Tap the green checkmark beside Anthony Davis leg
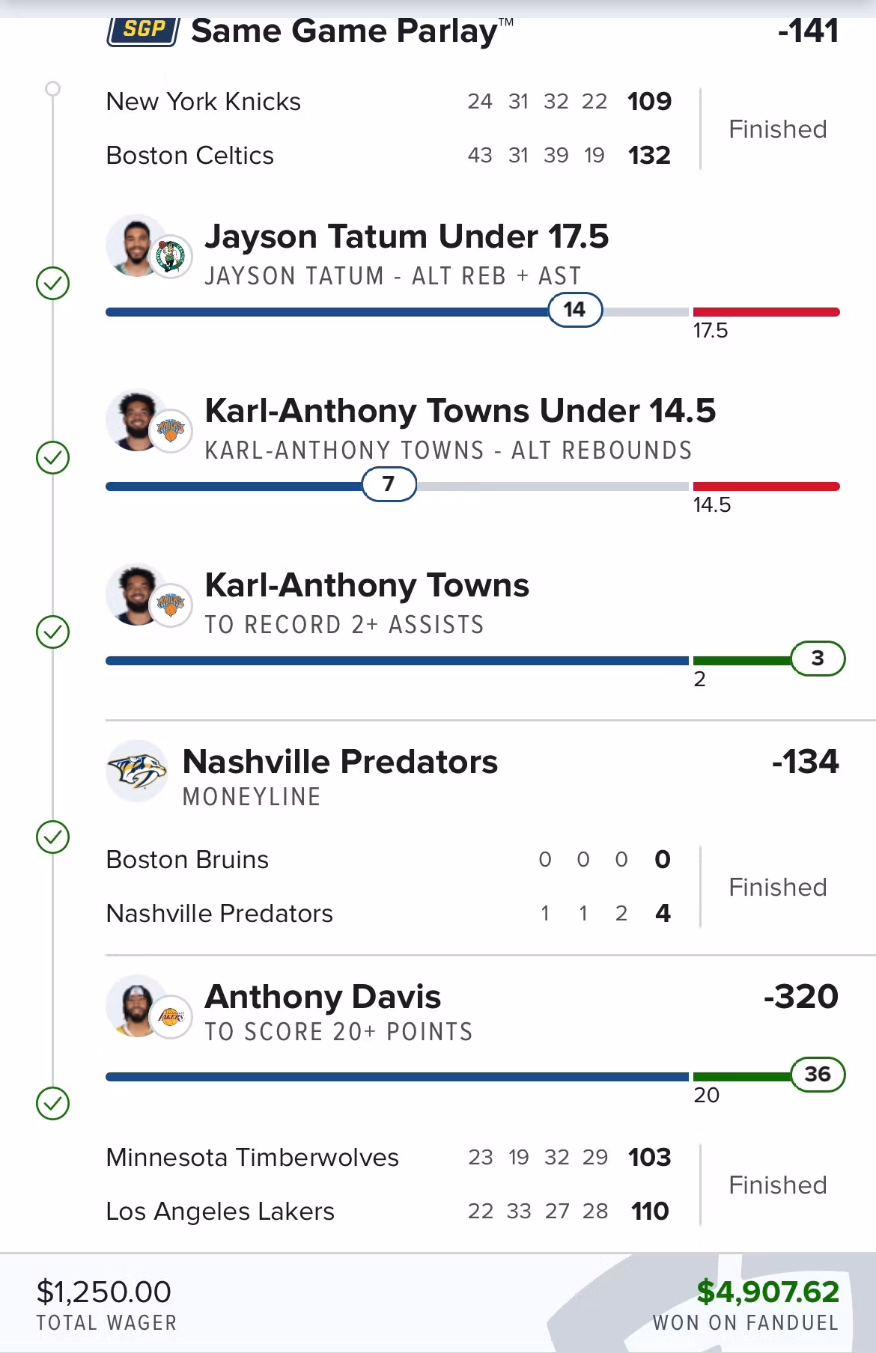 click(x=53, y=1103)
